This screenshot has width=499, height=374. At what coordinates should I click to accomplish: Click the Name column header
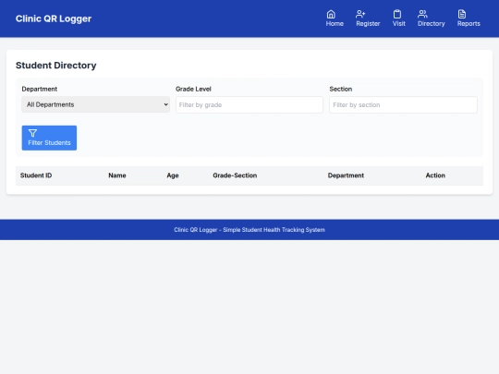click(x=117, y=175)
